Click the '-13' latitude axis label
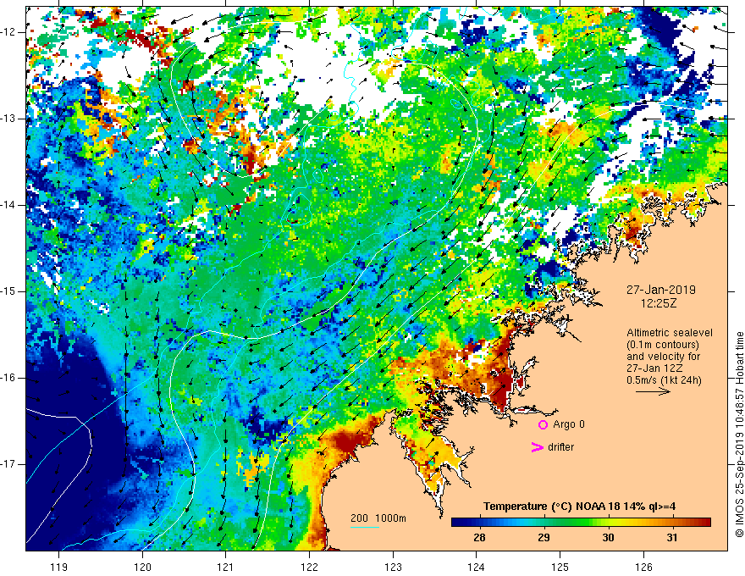Image resolution: width=745 pixels, height=576 pixels. (x=8, y=119)
